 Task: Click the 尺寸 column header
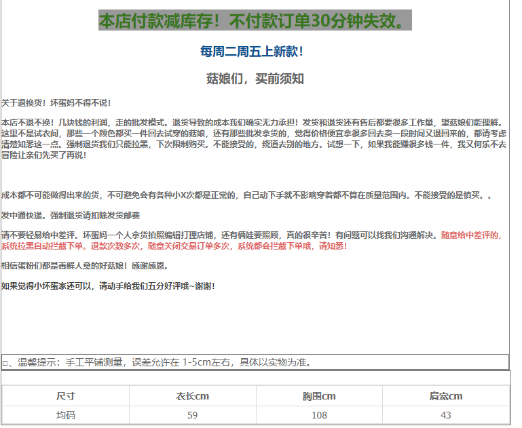[x=66, y=396]
